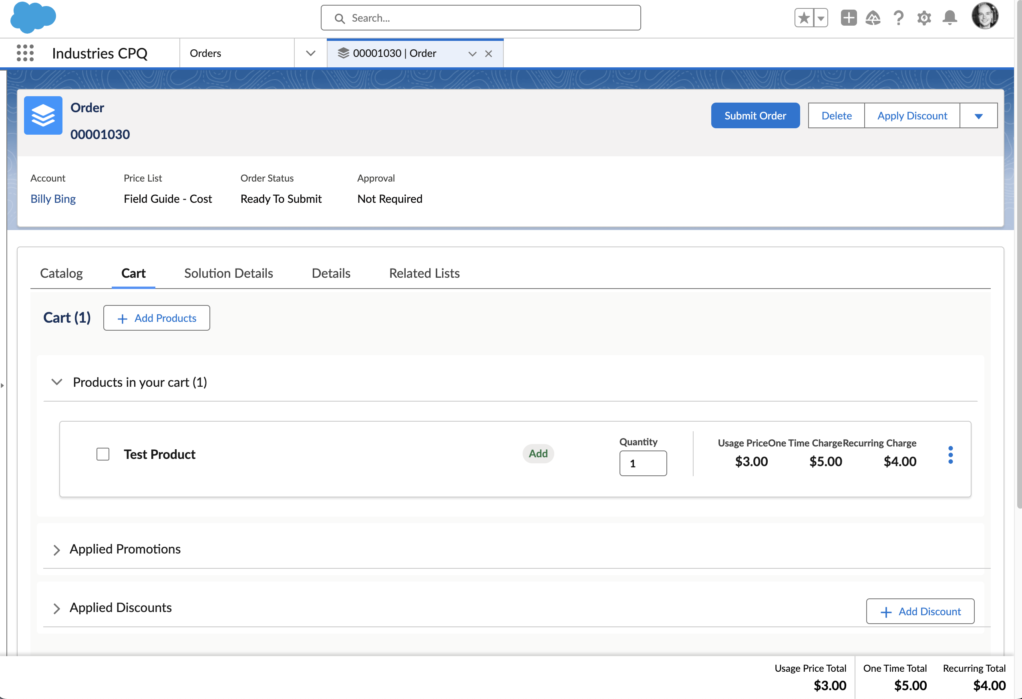Image resolution: width=1022 pixels, height=699 pixels.
Task: Switch to the Details tab
Action: [x=331, y=273]
